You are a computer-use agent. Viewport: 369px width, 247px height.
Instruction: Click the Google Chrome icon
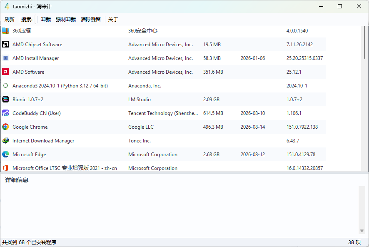click(x=5, y=127)
